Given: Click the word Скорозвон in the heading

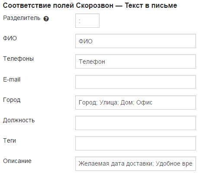Looking at the screenshot, I should click(95, 6).
